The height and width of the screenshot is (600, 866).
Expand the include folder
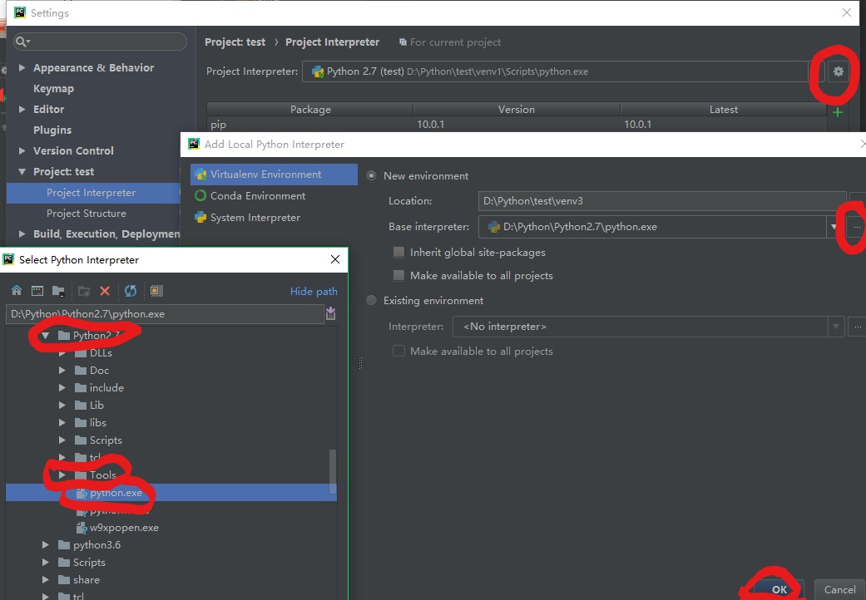[62, 388]
